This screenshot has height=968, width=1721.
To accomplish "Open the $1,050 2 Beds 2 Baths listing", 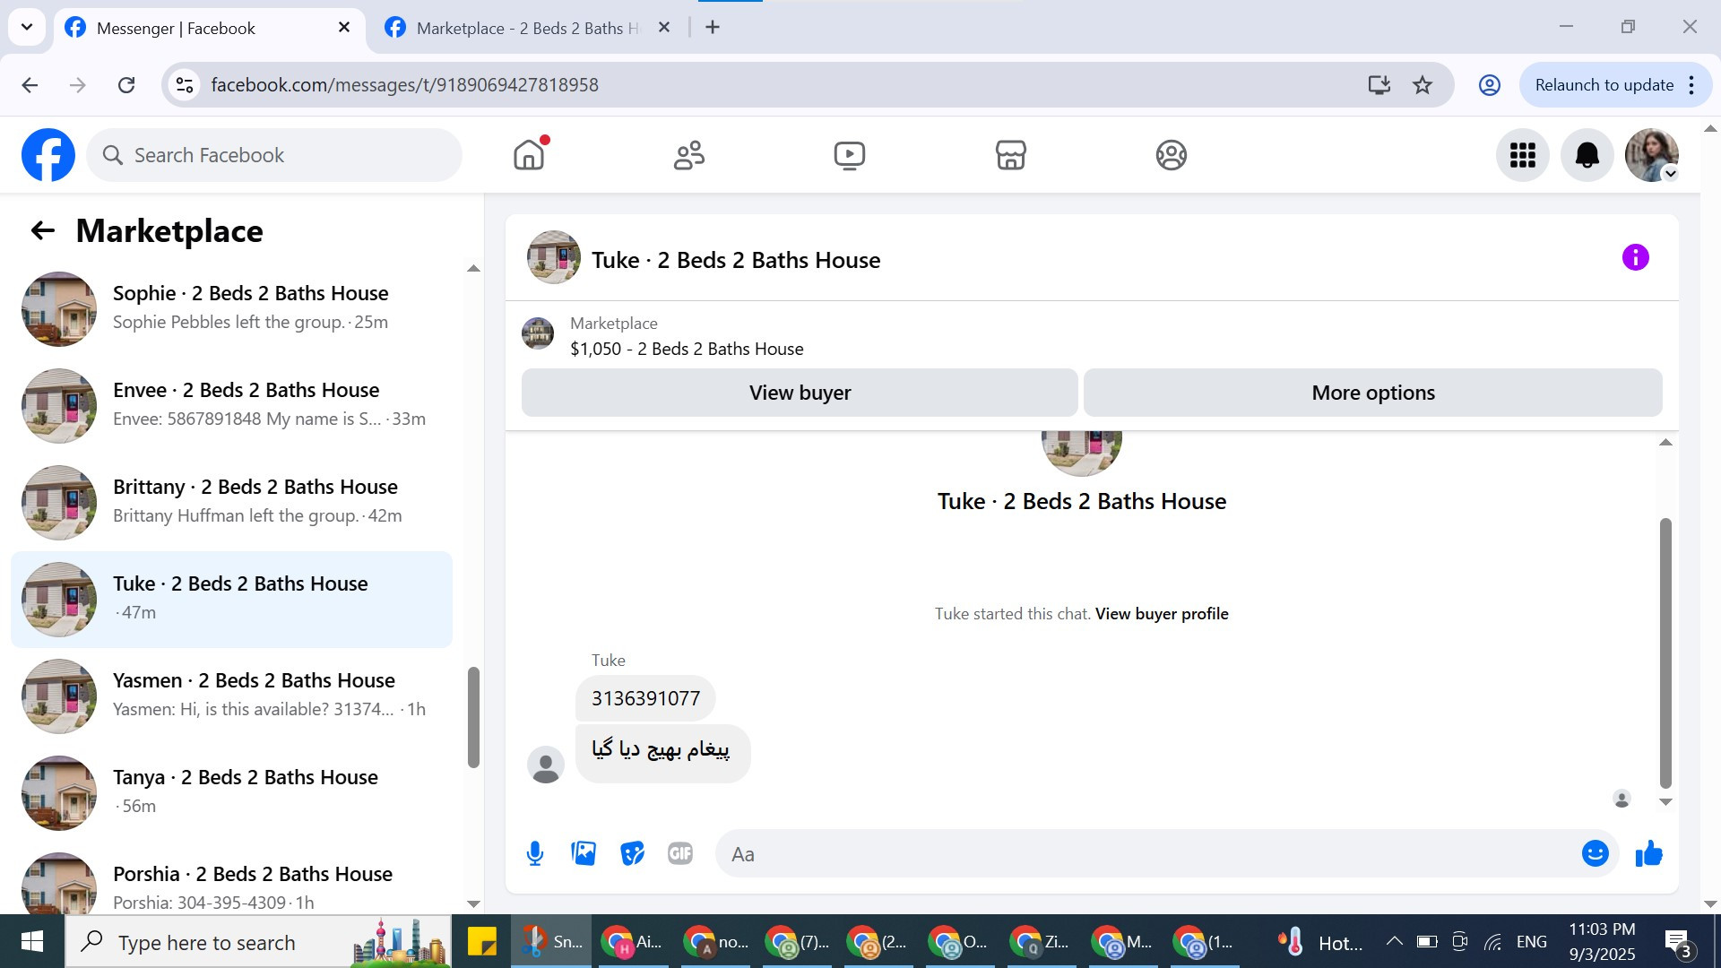I will (x=687, y=349).
